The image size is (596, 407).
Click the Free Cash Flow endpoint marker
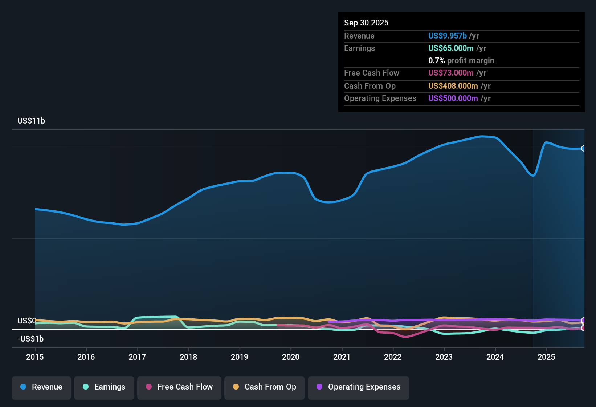click(x=583, y=328)
